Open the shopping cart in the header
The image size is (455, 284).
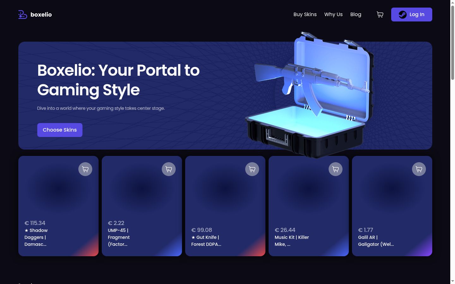[380, 15]
